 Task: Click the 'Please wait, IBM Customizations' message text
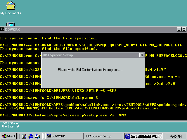pyautogui.click(x=91, y=70)
